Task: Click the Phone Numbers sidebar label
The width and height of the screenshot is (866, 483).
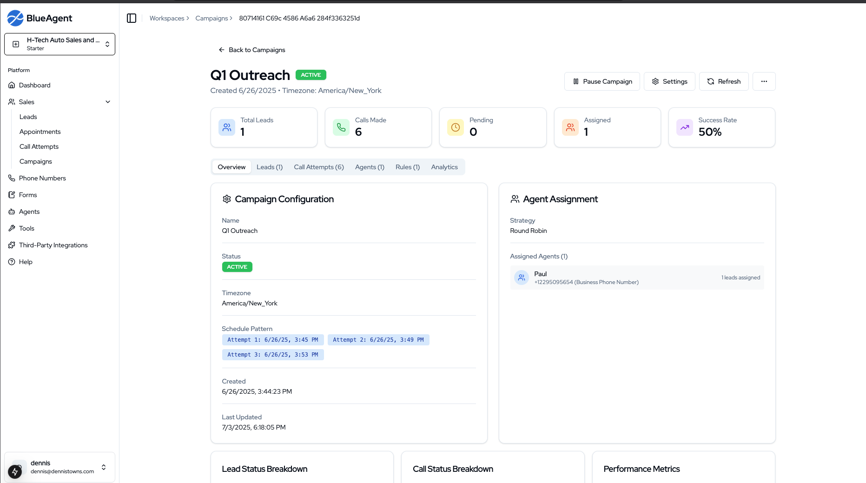Action: pos(42,178)
